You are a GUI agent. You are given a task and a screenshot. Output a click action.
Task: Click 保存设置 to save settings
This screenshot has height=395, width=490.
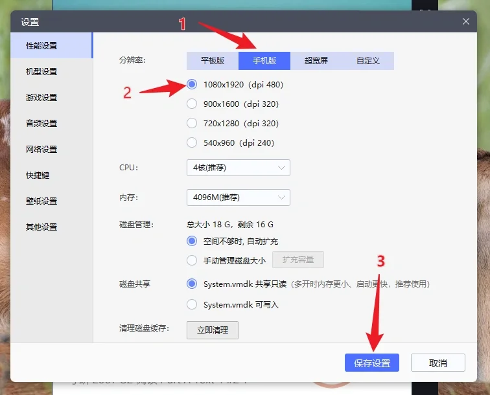372,363
